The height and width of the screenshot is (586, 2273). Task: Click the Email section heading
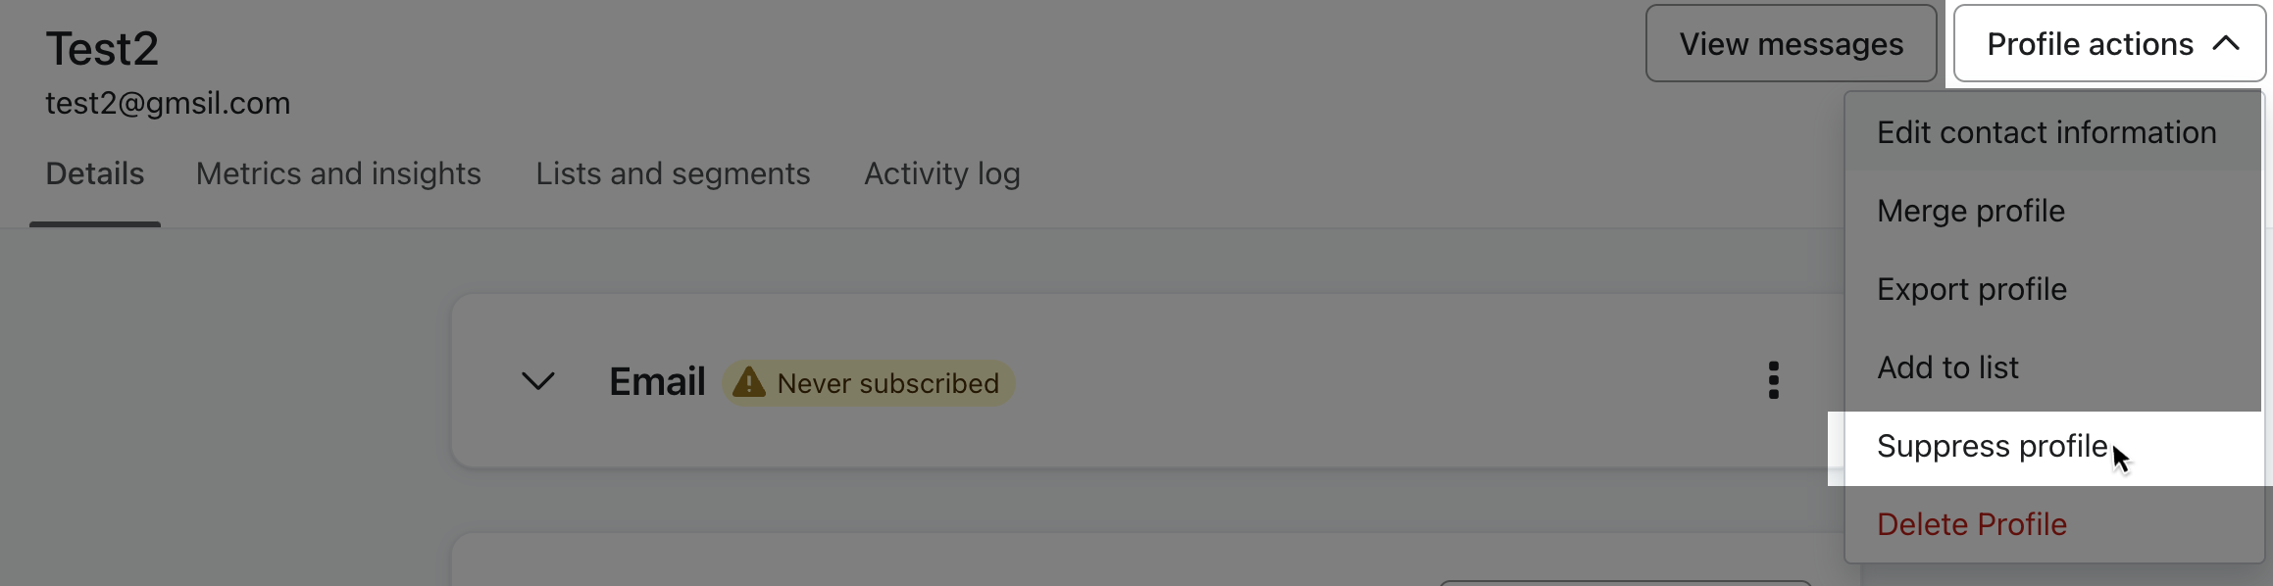657,381
